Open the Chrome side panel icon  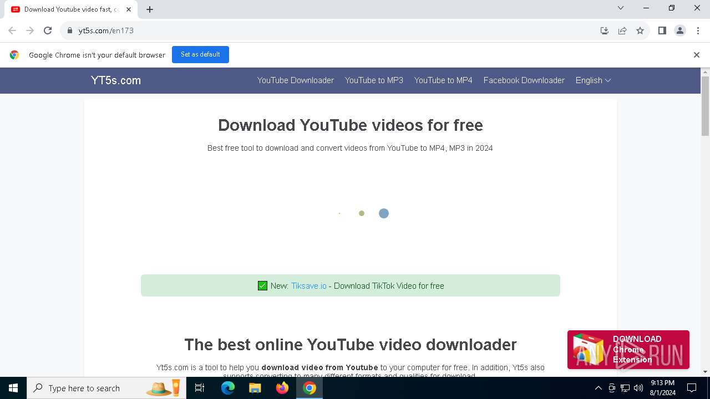pos(662,30)
